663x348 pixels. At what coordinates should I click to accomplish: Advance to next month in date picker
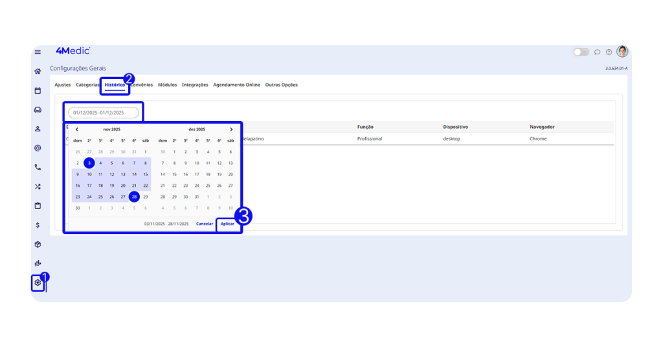point(231,129)
